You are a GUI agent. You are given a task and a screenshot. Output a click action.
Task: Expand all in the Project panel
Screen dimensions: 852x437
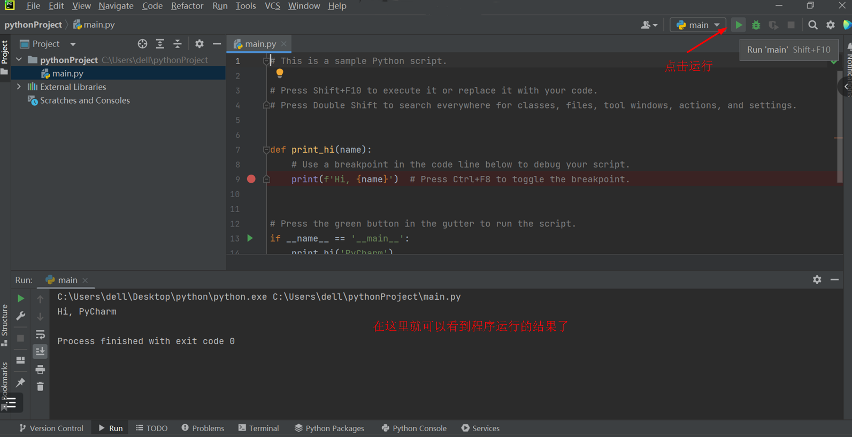point(160,44)
